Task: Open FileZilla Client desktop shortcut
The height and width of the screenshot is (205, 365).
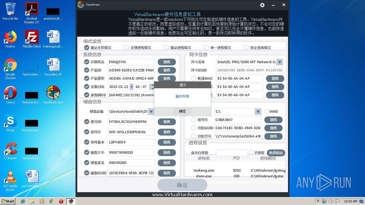Action: coord(32,39)
